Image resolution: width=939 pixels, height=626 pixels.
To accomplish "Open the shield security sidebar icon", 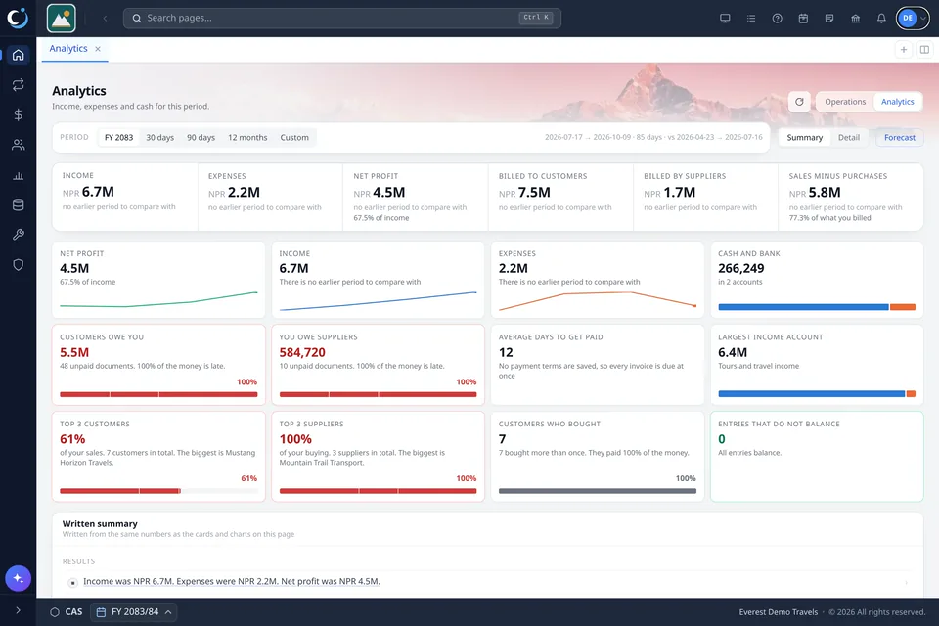I will coord(18,264).
